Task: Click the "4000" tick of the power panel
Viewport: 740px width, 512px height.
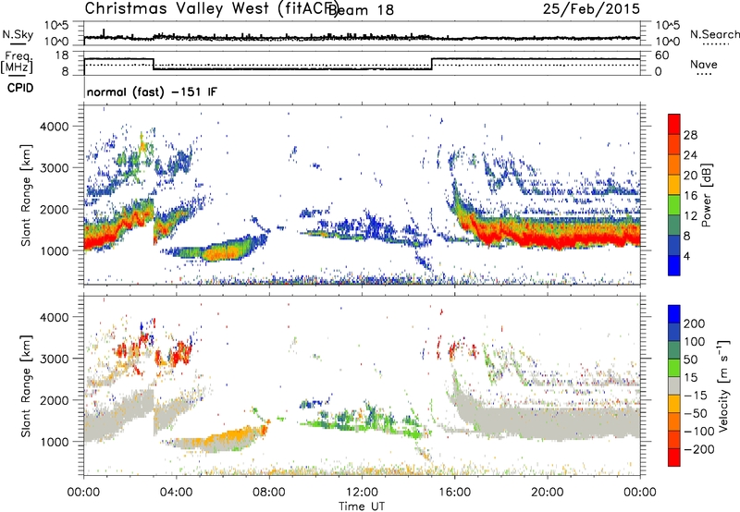Action: pyautogui.click(x=55, y=127)
